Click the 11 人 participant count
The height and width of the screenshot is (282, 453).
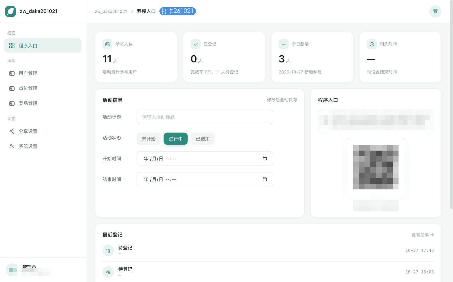110,59
